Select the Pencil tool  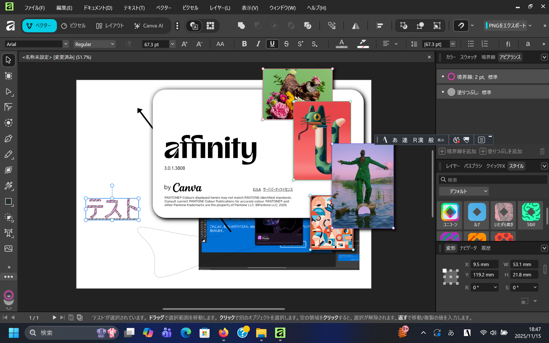click(x=9, y=155)
